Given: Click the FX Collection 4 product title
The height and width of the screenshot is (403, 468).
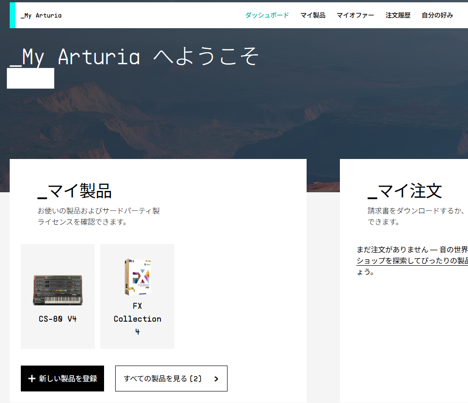Looking at the screenshot, I should (137, 319).
